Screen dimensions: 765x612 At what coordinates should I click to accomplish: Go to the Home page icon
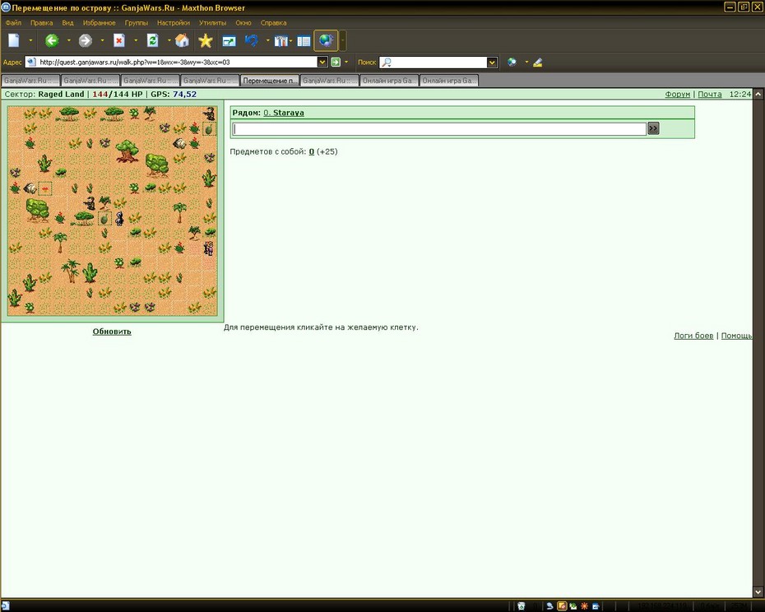point(182,40)
